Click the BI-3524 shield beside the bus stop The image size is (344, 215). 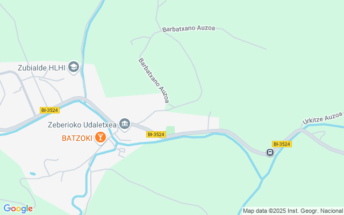click(x=282, y=144)
